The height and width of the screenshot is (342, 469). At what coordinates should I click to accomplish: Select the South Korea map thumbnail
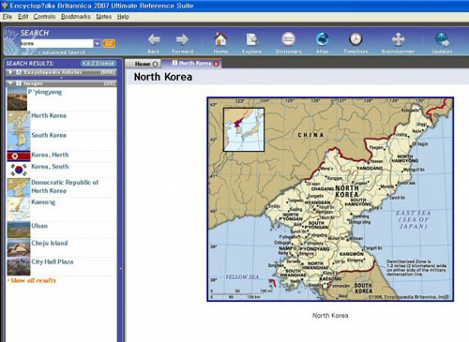click(x=19, y=141)
